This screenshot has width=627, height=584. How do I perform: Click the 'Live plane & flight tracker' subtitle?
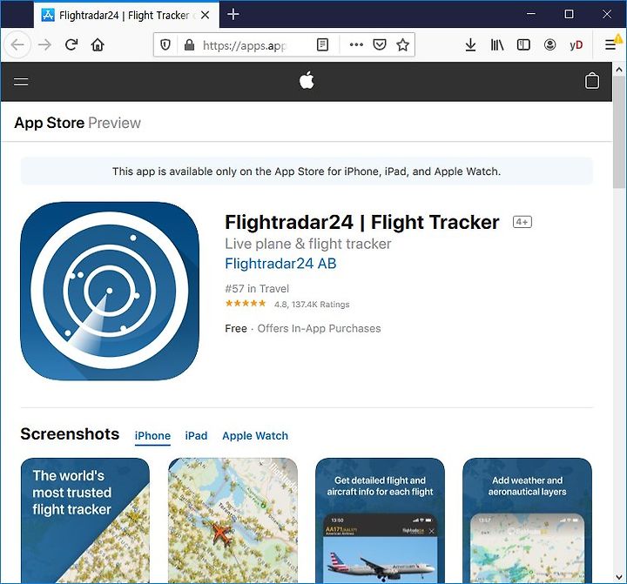pos(308,244)
